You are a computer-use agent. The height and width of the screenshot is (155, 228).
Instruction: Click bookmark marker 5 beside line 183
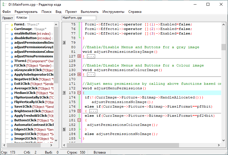coord(64,129)
